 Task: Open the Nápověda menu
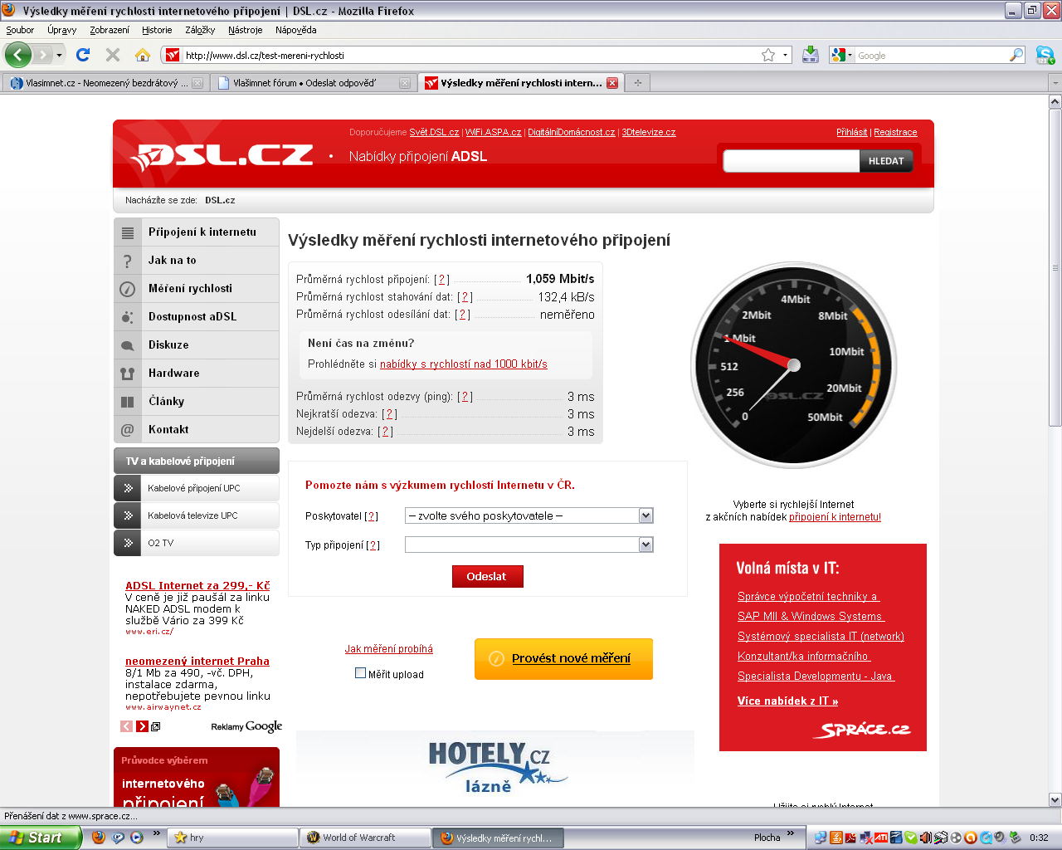click(295, 30)
